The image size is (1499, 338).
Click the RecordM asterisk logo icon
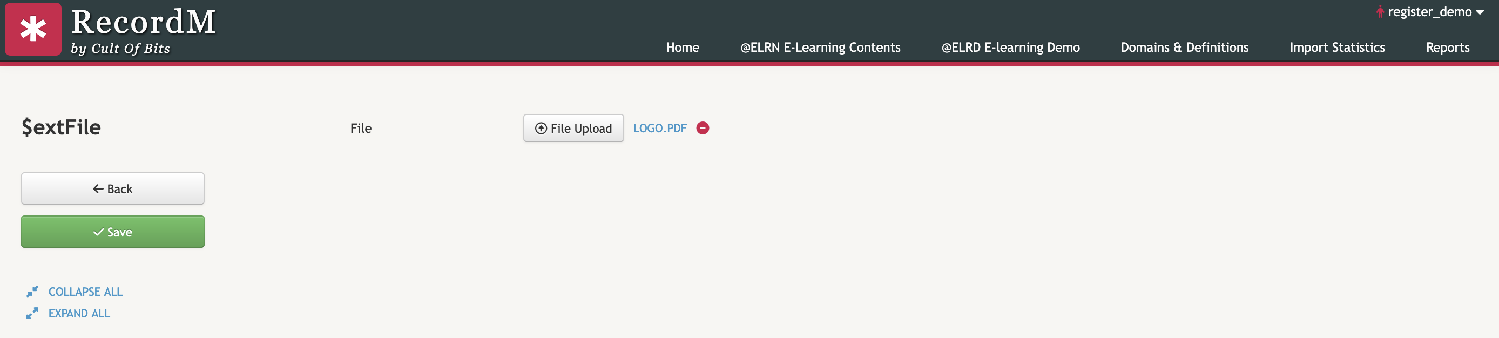[x=33, y=29]
